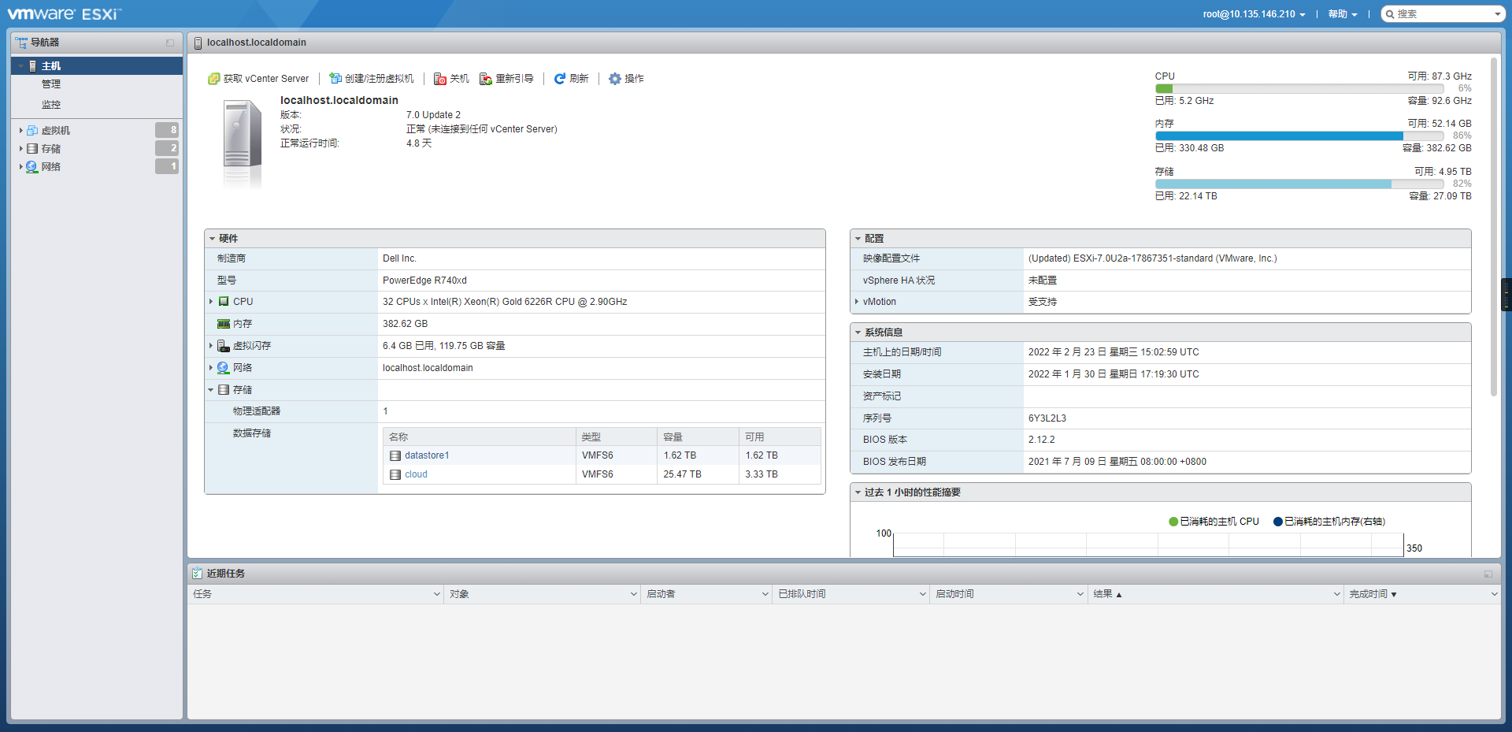This screenshot has height=732, width=1512.
Task: Open the datastore1 link
Action: point(426,455)
